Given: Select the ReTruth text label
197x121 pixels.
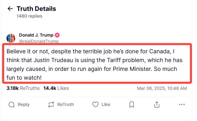Looking at the screenshot, I should tap(66, 104).
